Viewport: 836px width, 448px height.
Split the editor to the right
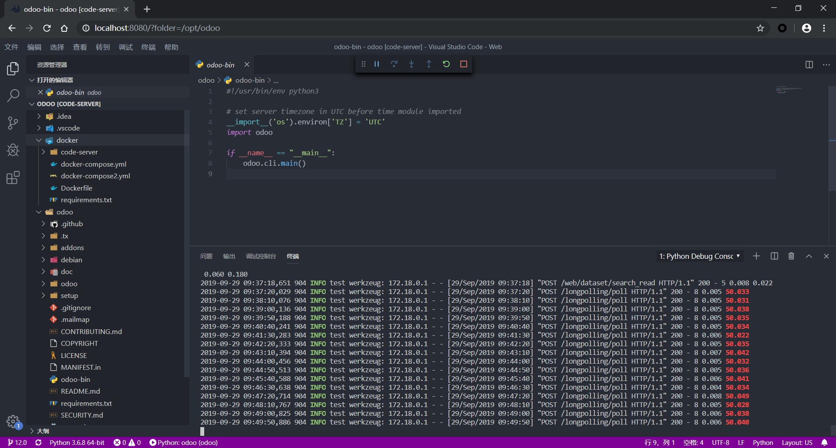coord(809,64)
